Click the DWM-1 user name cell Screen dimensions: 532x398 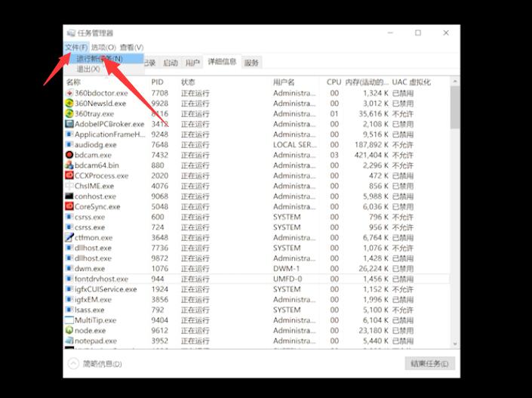[286, 268]
